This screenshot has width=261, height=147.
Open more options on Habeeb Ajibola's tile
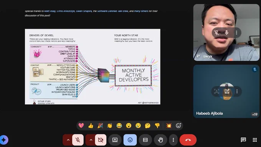(x=237, y=91)
